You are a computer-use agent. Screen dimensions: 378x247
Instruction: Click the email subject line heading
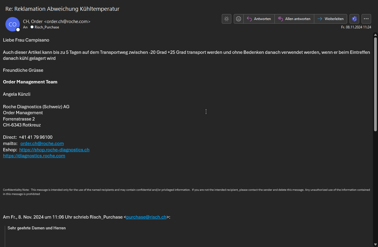tap(62, 9)
